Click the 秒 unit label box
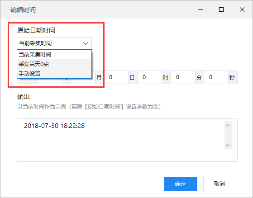 point(233,77)
